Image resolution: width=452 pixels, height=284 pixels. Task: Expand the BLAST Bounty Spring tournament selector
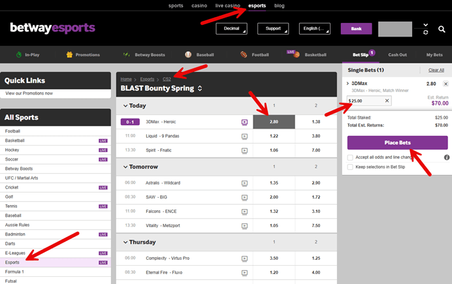pyautogui.click(x=200, y=88)
